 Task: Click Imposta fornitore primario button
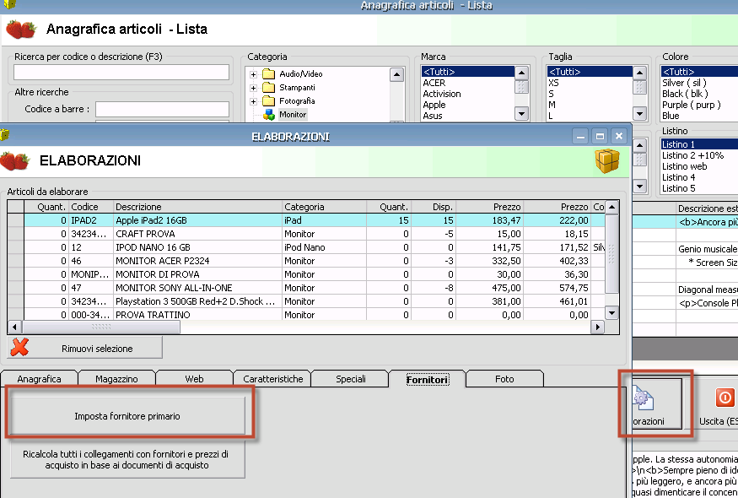(x=127, y=416)
